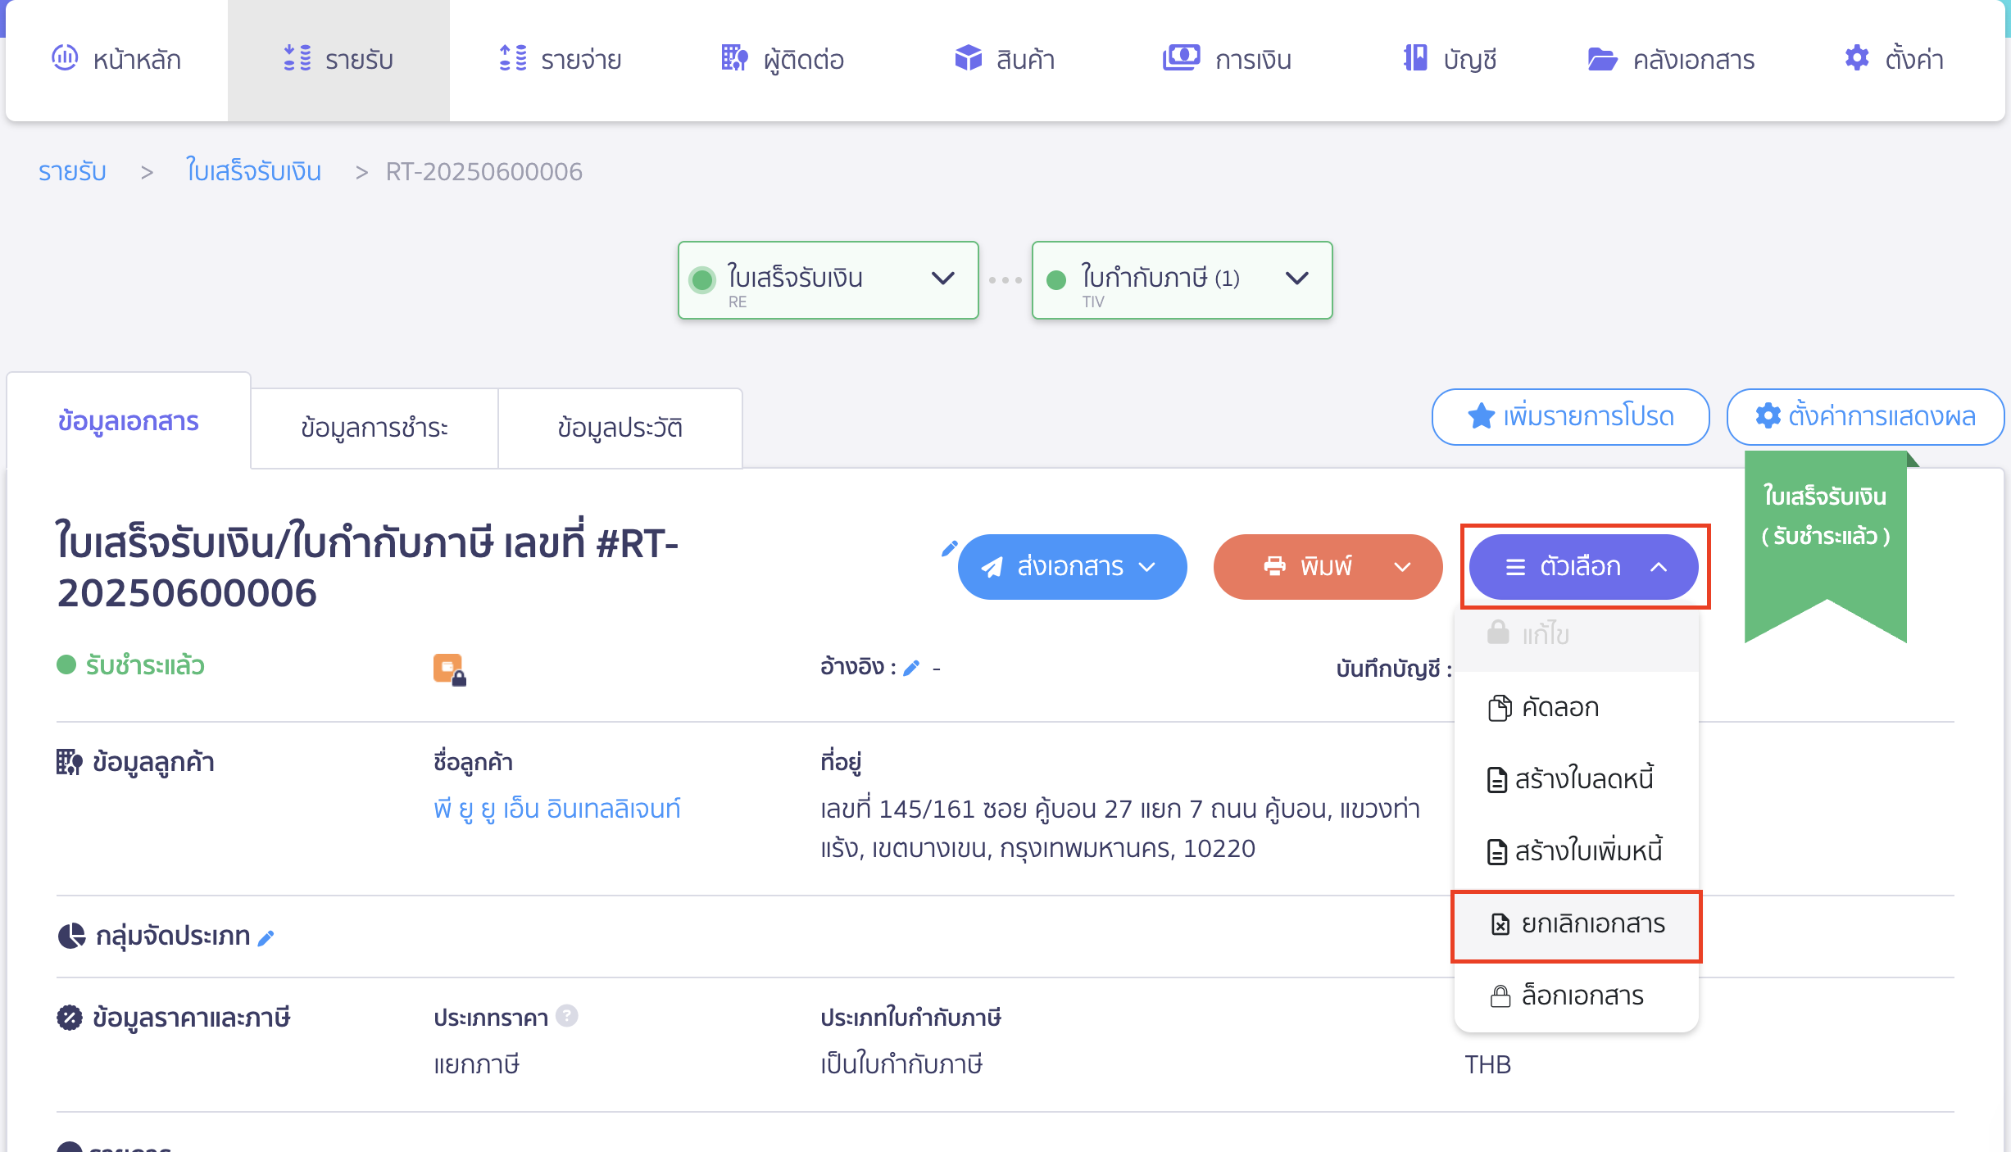The image size is (2011, 1152).
Task: Click the ข้อมูลราคาและภาษี percent badge icon
Action: point(69,1018)
